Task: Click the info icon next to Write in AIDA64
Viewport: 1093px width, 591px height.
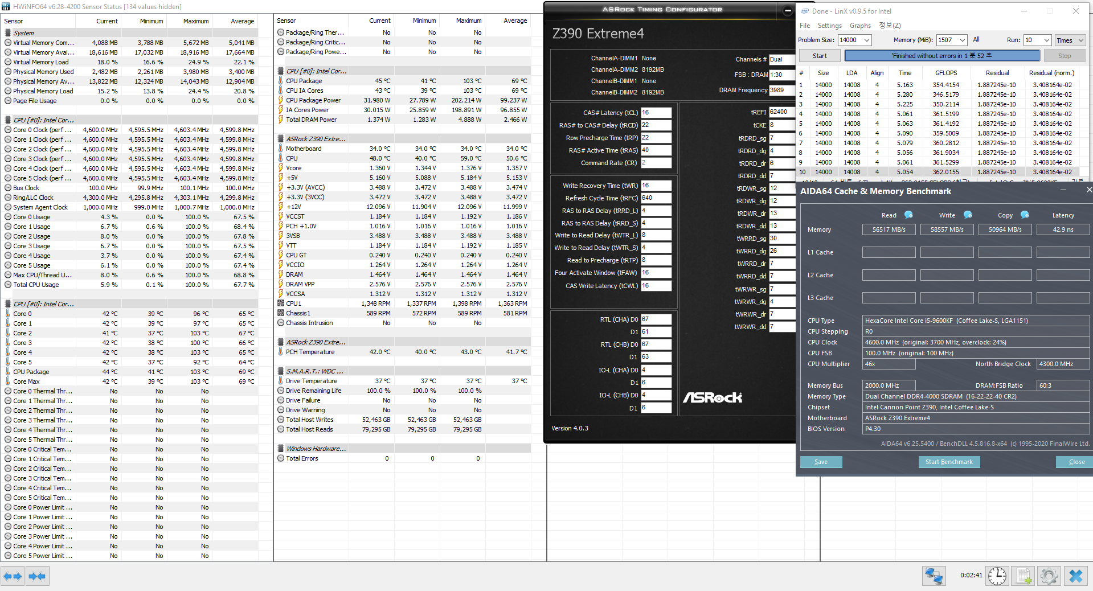Action: click(968, 215)
